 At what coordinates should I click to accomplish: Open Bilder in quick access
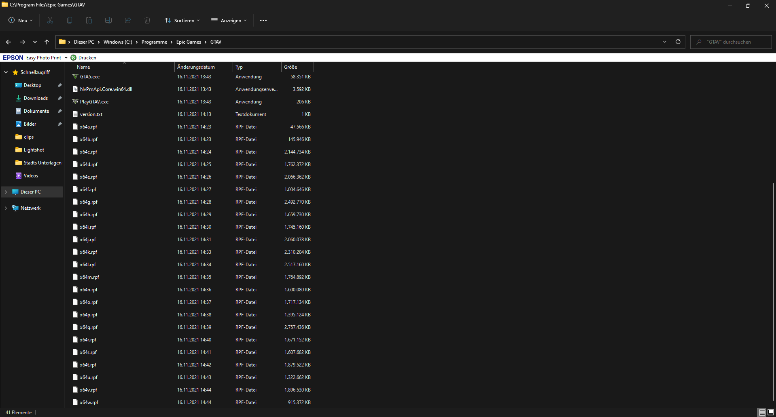30,124
